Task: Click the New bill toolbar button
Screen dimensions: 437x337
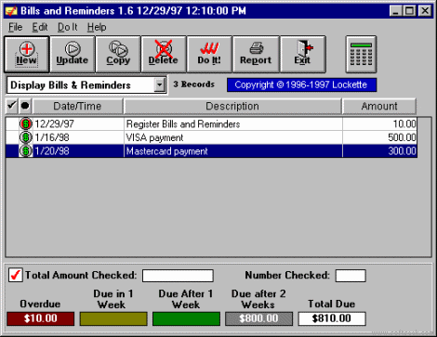Action: 27,54
